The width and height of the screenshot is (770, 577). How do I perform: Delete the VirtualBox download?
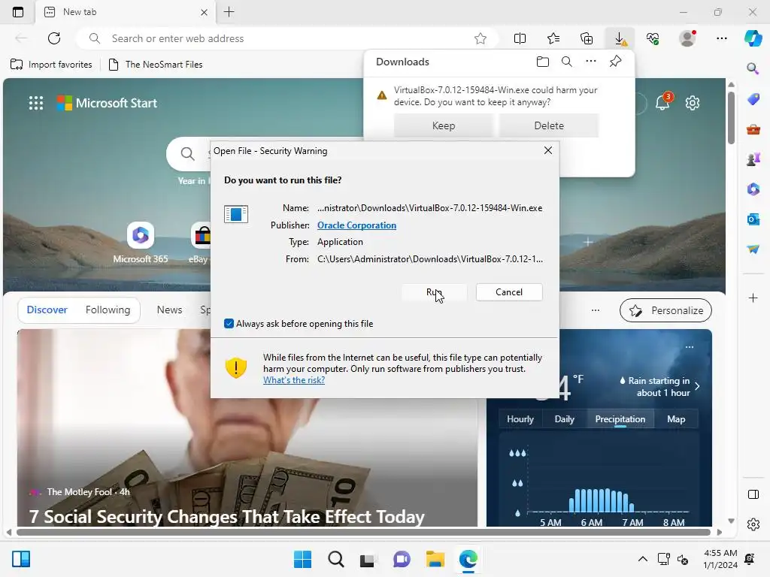[549, 125]
